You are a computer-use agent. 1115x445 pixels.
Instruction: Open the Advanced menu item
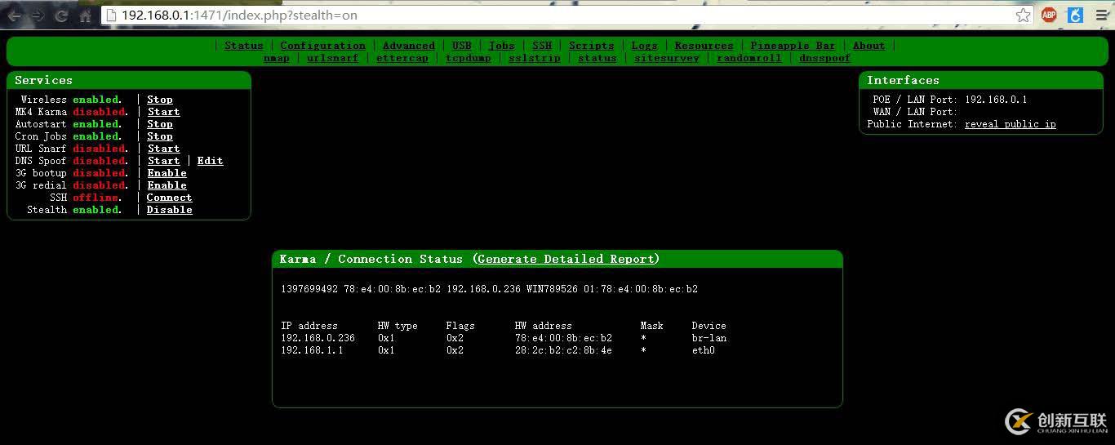click(409, 46)
